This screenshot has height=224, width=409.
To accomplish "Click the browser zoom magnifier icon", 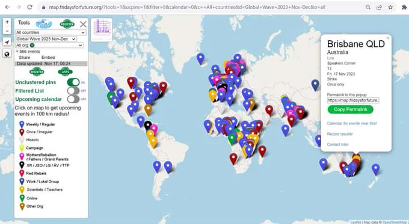I will (x=367, y=7).
